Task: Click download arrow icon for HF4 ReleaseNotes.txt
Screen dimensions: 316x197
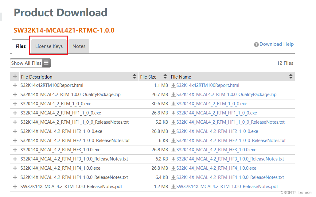Action: [173, 178]
